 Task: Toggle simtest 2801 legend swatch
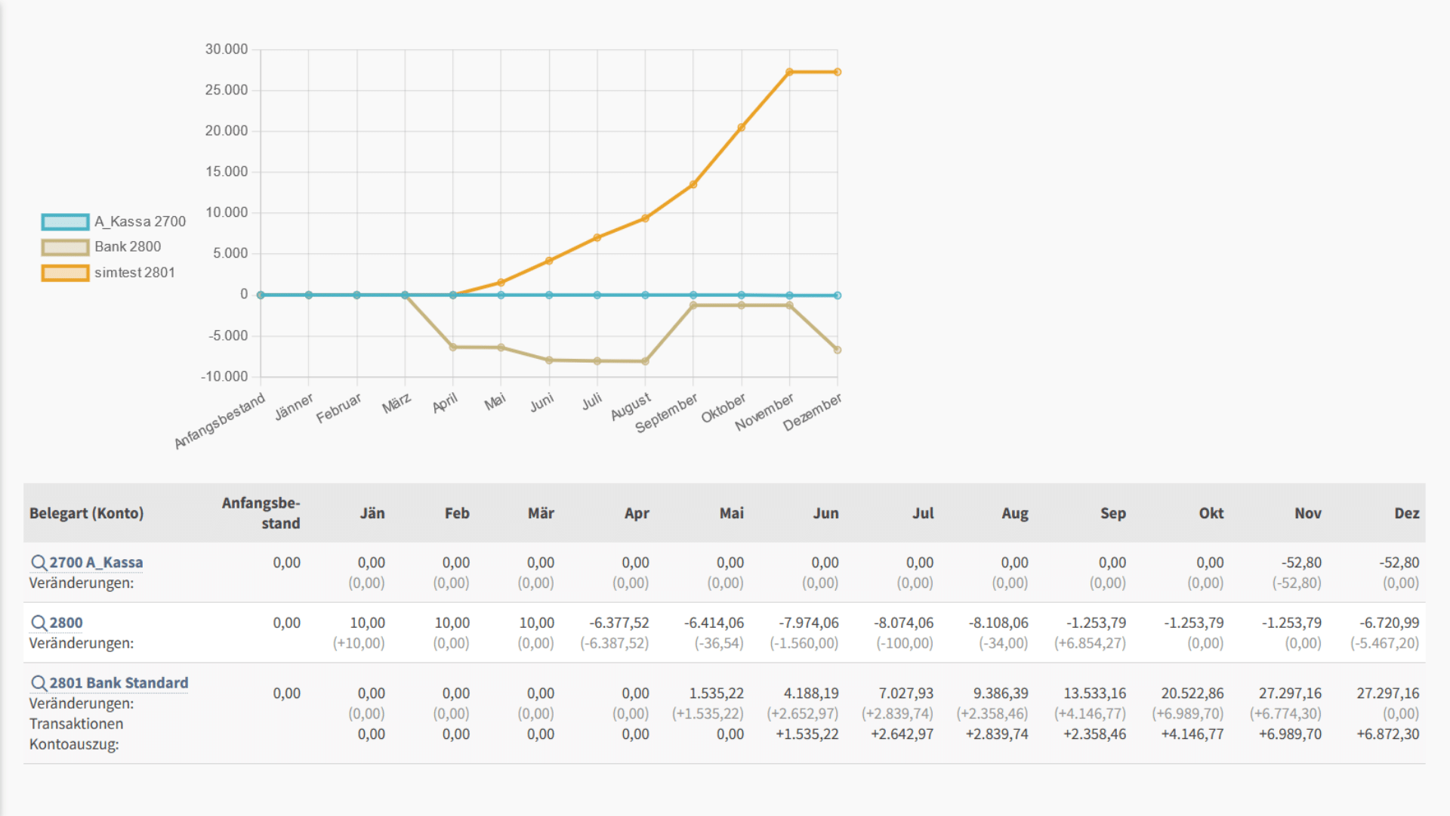65,273
